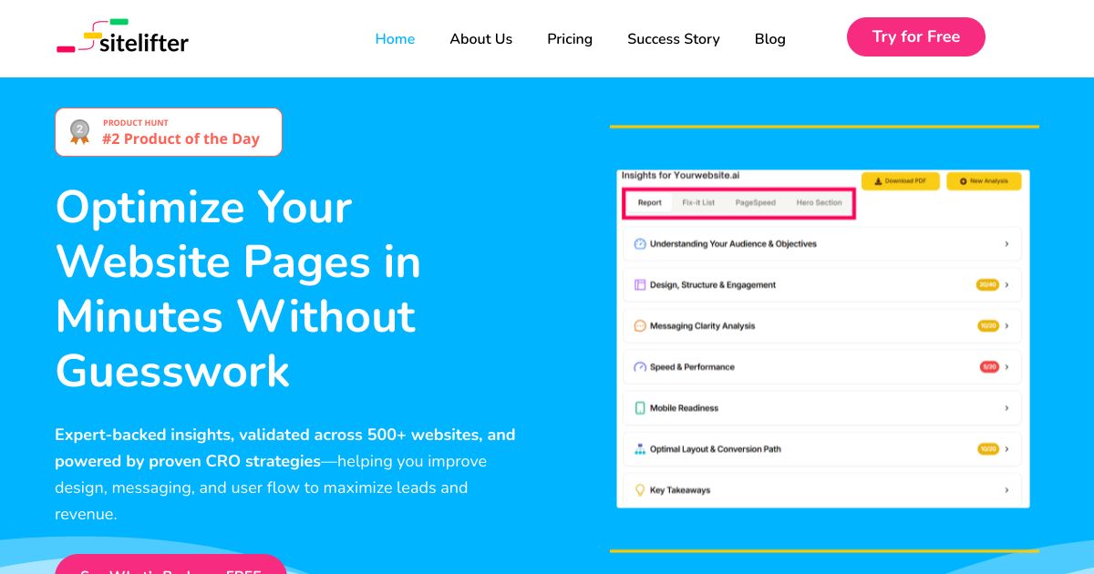The image size is (1094, 574).
Task: Click the Speed & Performance gauge icon
Action: pos(640,367)
